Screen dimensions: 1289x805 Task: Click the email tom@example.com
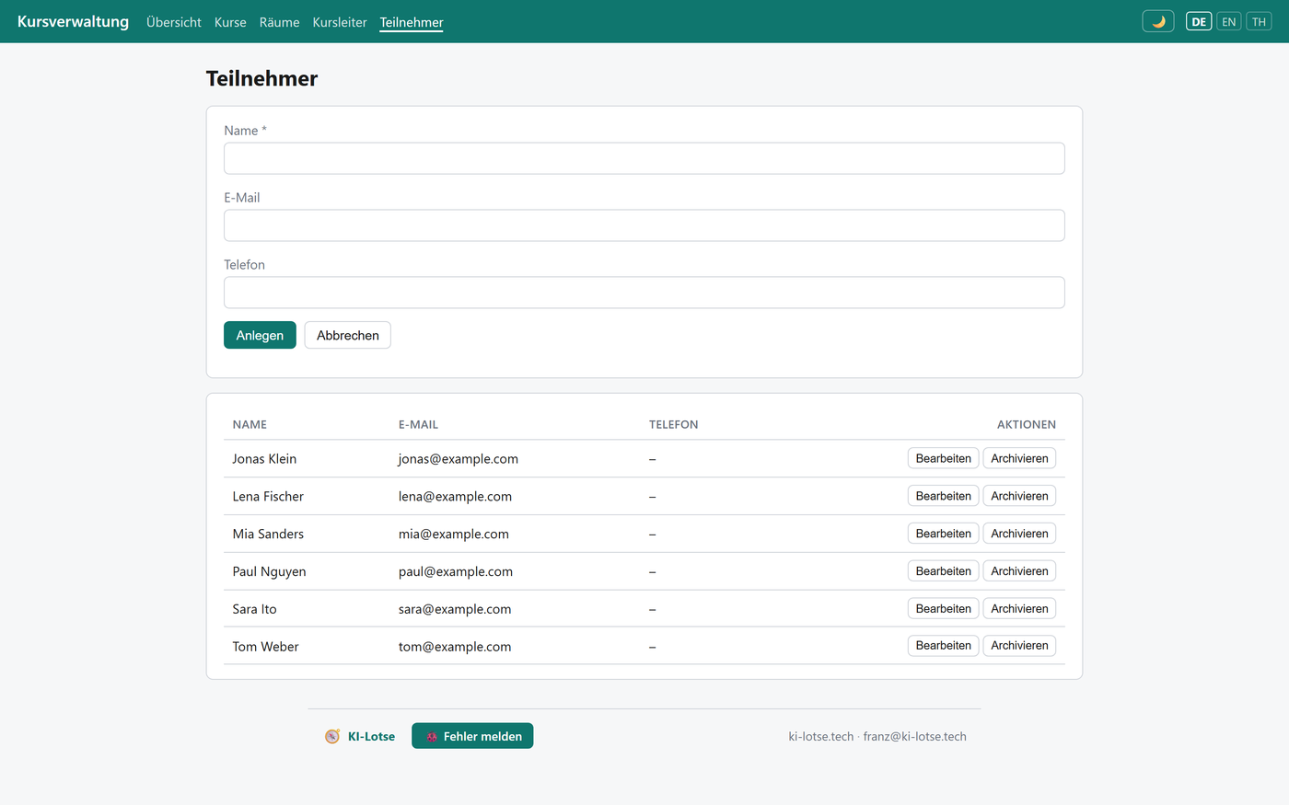click(x=455, y=647)
